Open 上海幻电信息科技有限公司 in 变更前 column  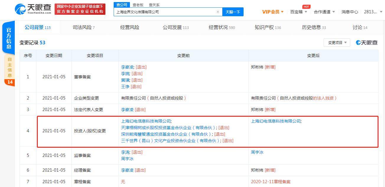click(146, 121)
